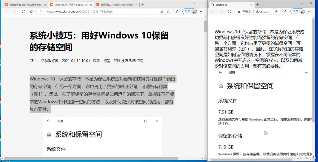
Task: Click the 不安全 warning triangle in Scratchpad
Action: point(239,12)
